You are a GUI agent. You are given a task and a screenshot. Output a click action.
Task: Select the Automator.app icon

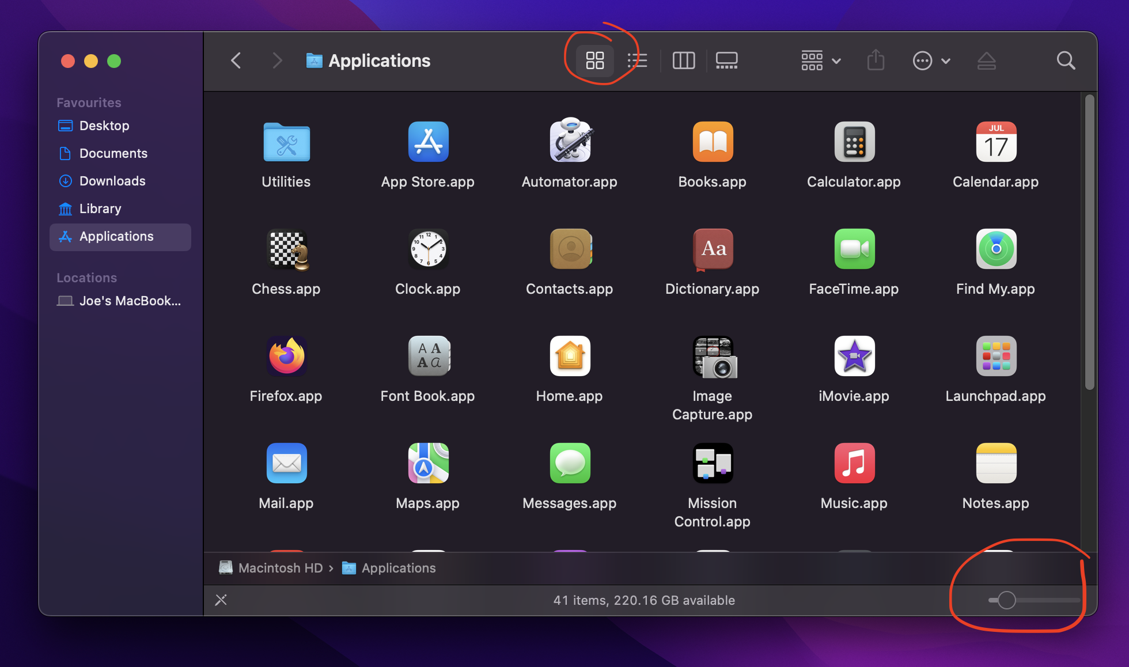click(569, 142)
